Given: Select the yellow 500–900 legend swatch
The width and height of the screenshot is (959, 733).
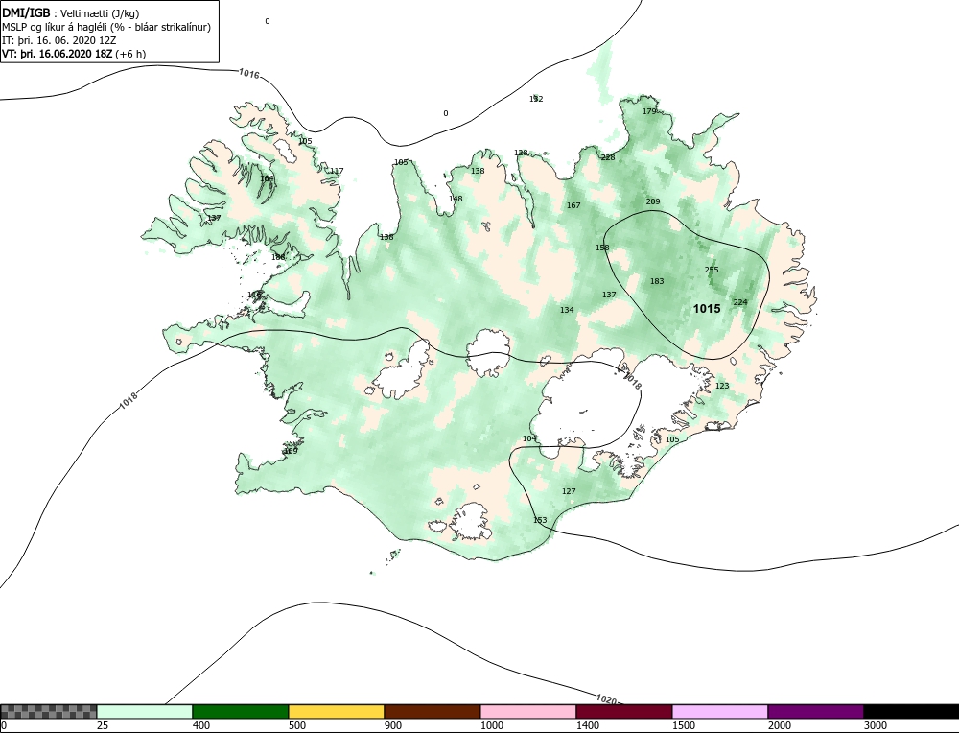Looking at the screenshot, I should [337, 712].
